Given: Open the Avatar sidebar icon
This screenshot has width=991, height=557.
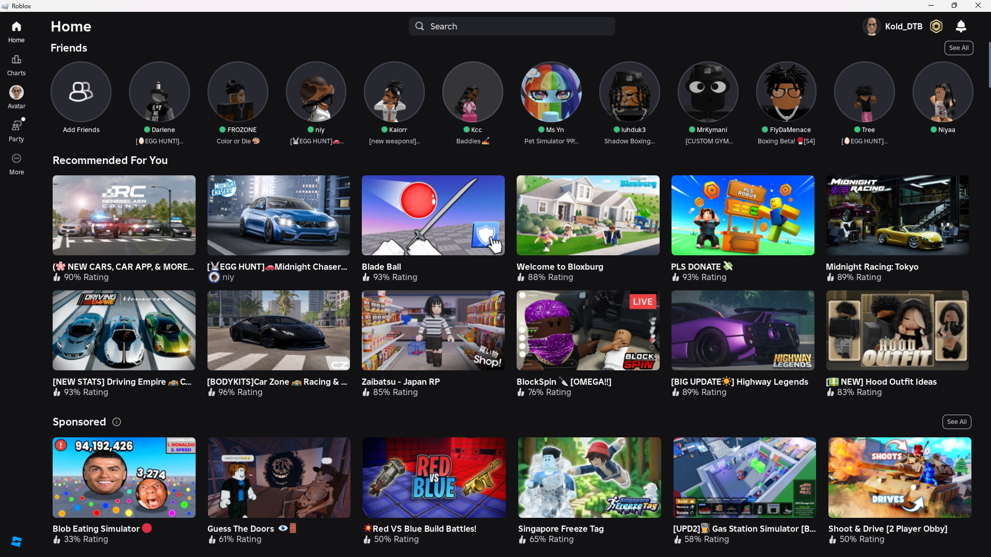Looking at the screenshot, I should [x=16, y=97].
